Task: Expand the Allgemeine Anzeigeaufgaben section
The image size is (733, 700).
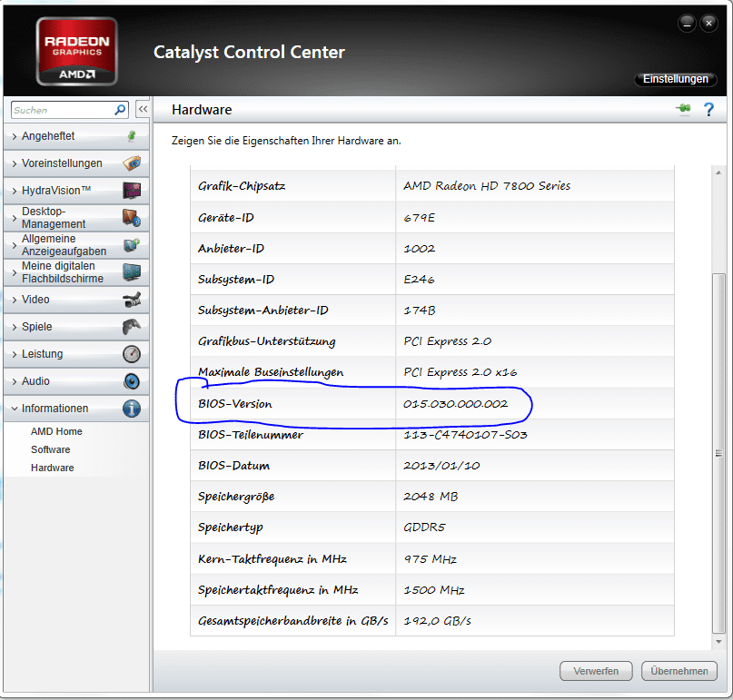Action: click(75, 245)
